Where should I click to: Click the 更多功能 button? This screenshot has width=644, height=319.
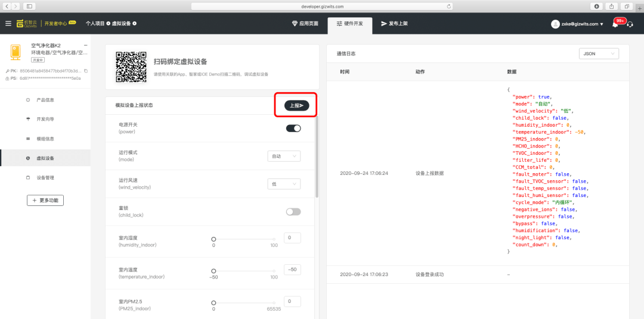(45, 200)
